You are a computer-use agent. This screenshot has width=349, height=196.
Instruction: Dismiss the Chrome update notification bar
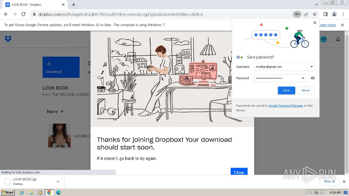(x=342, y=25)
